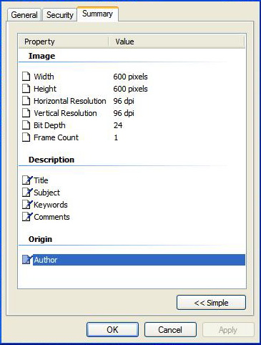Click the edit icon next to Subject
The width and height of the screenshot is (261, 345).
27,193
